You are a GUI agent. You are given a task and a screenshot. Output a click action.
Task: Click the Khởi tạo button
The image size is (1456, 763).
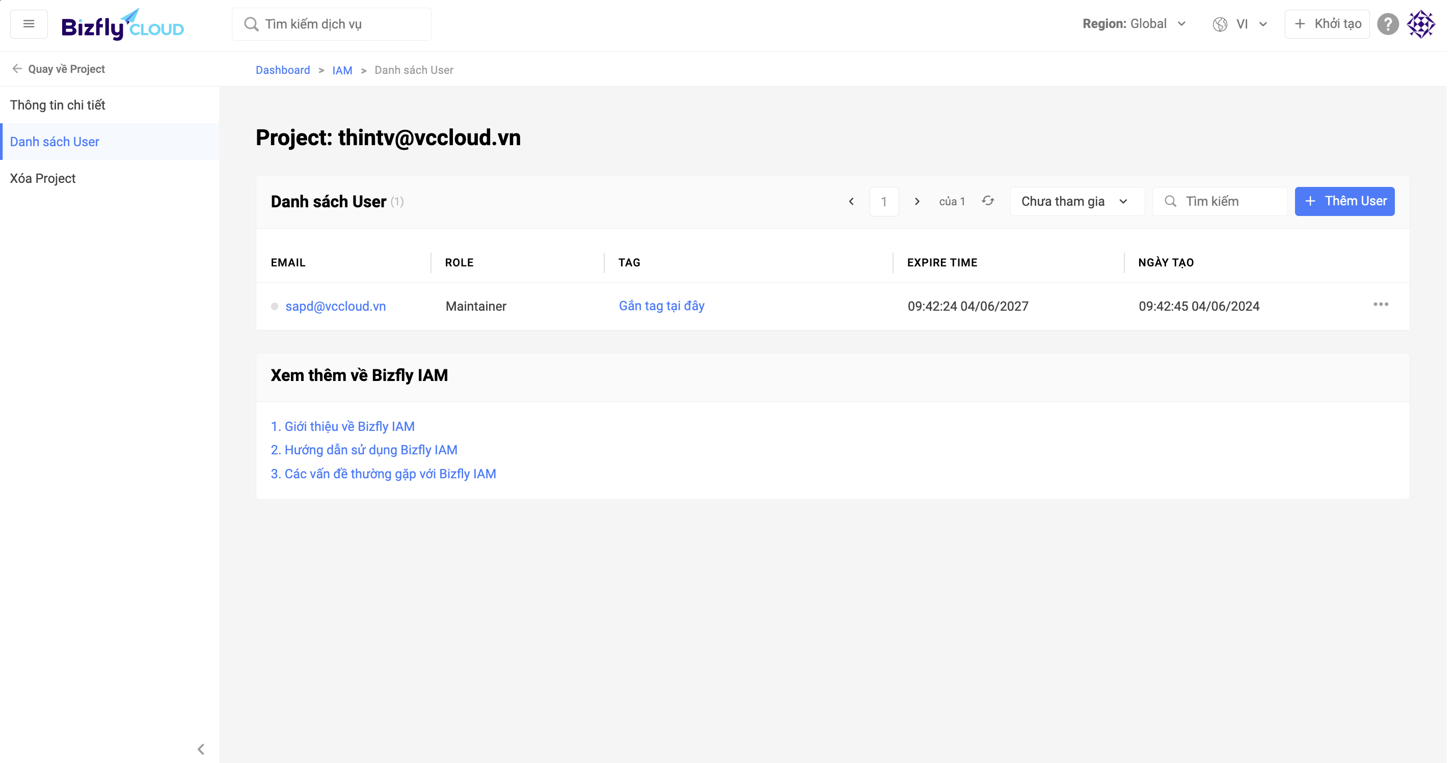coord(1327,24)
